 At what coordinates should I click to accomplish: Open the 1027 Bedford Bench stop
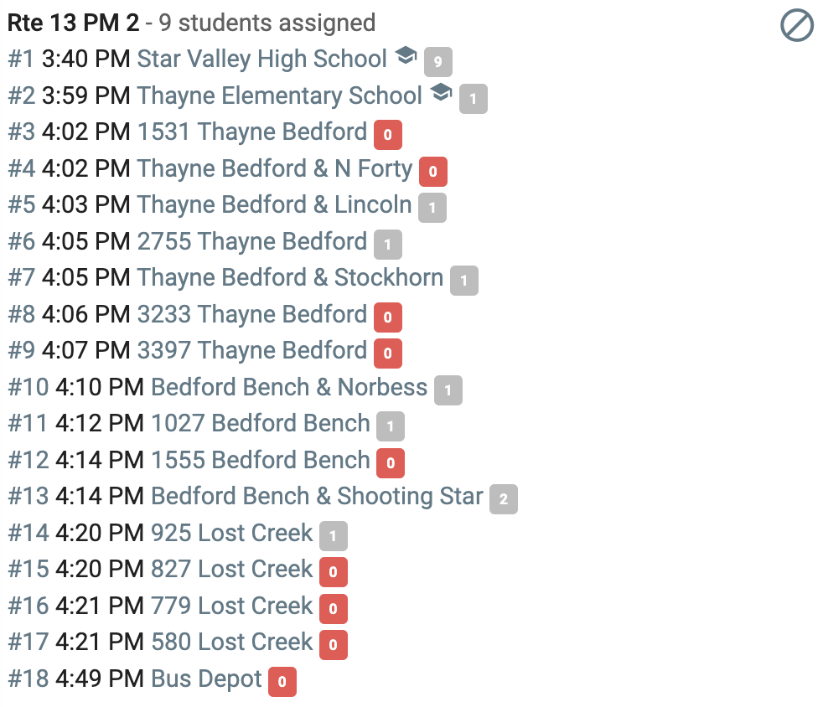[x=261, y=423]
